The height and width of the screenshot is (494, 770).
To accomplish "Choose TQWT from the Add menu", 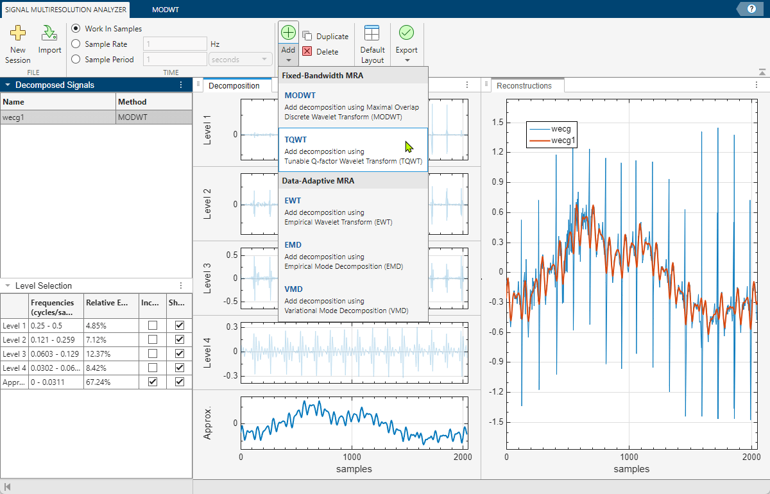I will click(x=353, y=149).
